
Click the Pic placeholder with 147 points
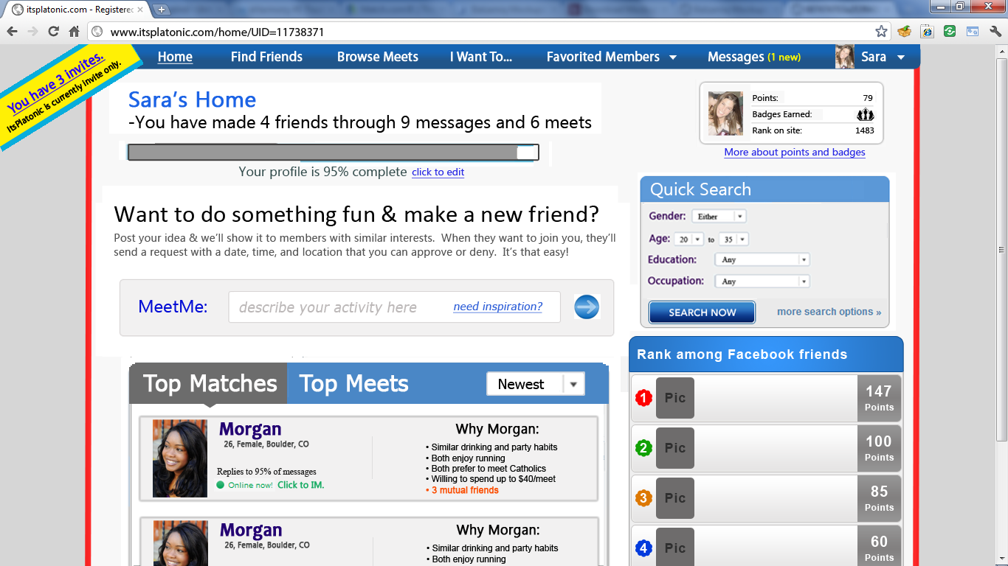(675, 398)
